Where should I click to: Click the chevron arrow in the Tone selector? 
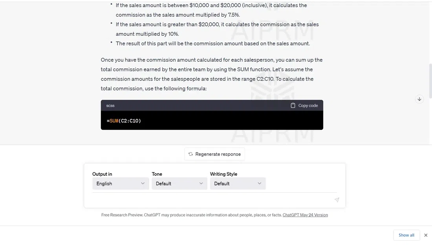click(201, 184)
